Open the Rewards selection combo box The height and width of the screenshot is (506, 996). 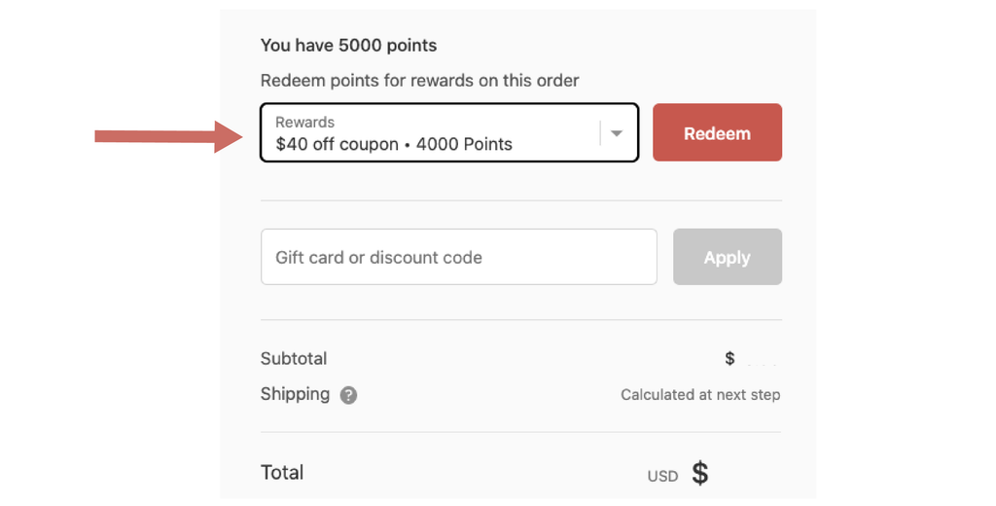(438, 132)
